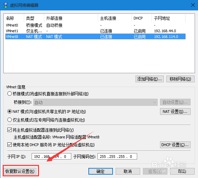Viewport: 198px width, 178px height.
Task: Click the DHCP column header
Action: coord(142,18)
